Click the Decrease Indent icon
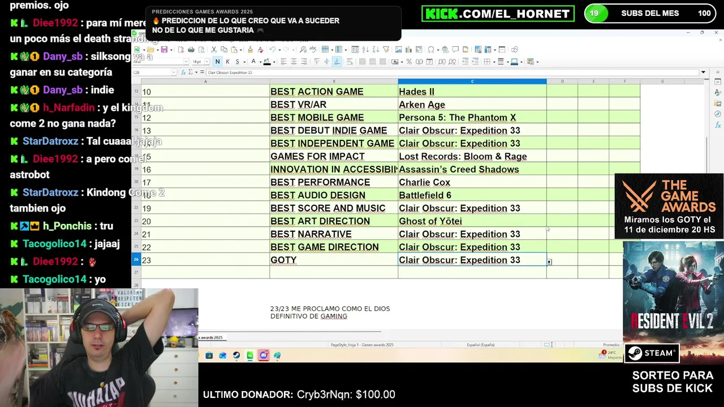Image resolution: width=724 pixels, height=407 pixels. [x=476, y=62]
